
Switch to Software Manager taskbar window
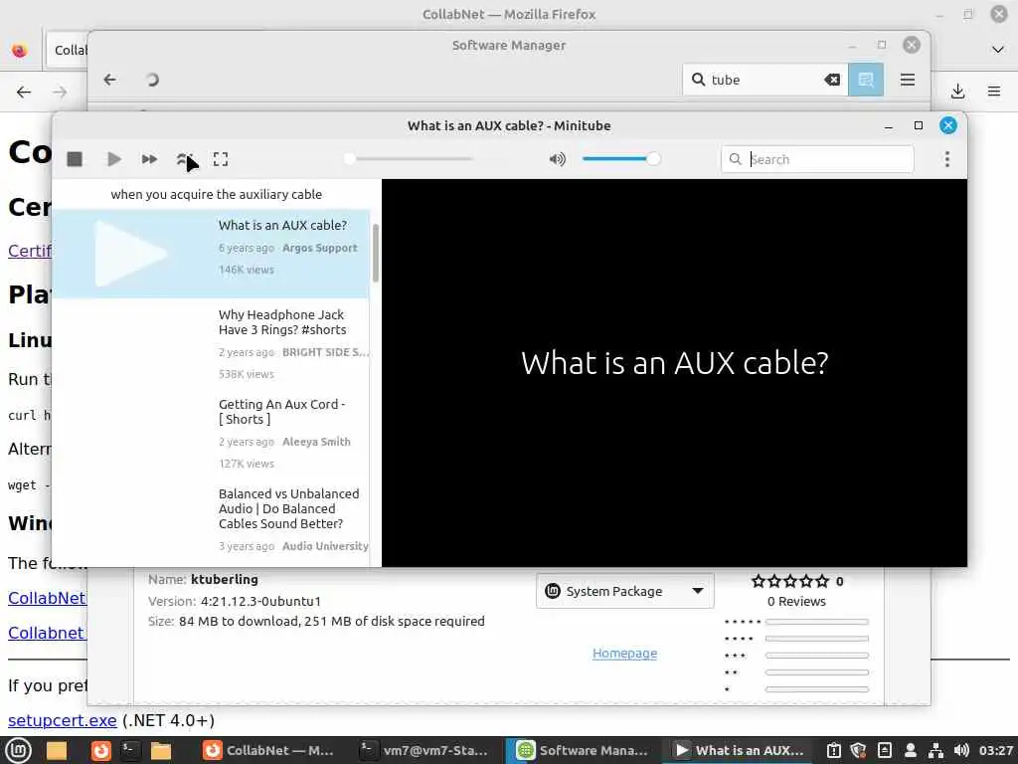coord(582,750)
